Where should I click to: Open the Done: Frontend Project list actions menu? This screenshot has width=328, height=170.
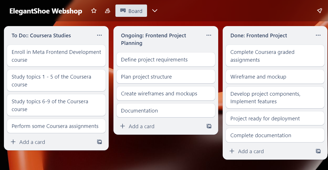[x=318, y=35]
